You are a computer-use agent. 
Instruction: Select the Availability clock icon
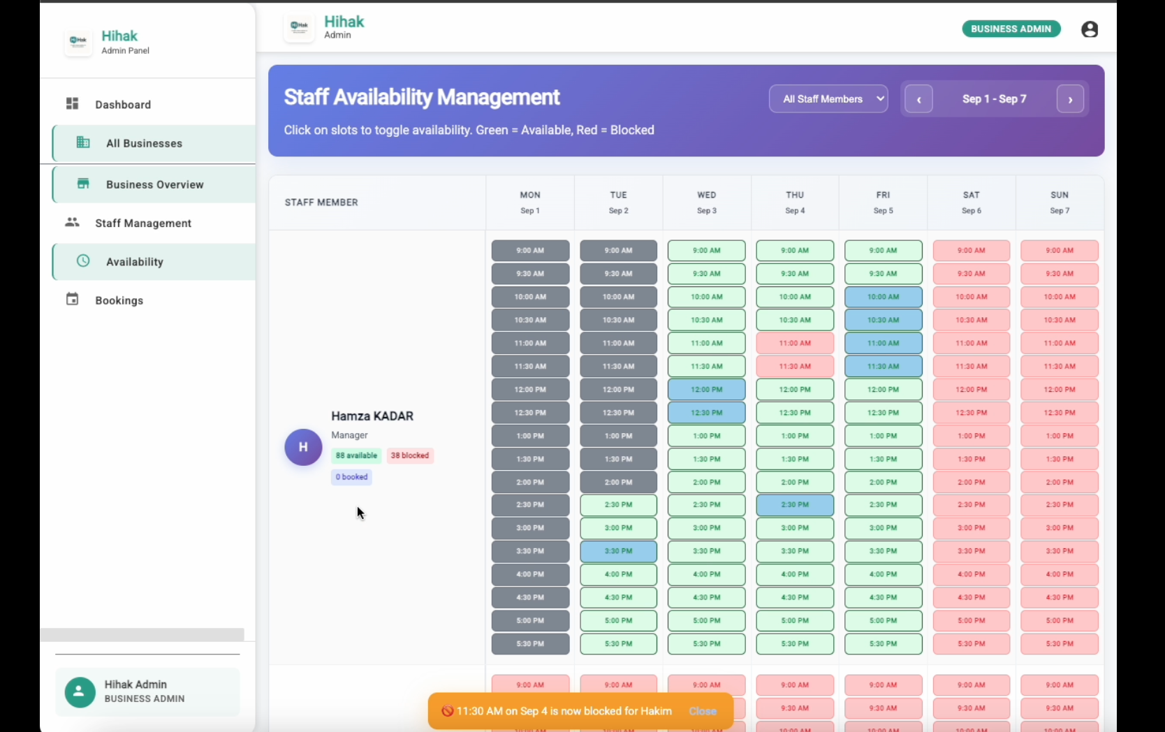82,261
